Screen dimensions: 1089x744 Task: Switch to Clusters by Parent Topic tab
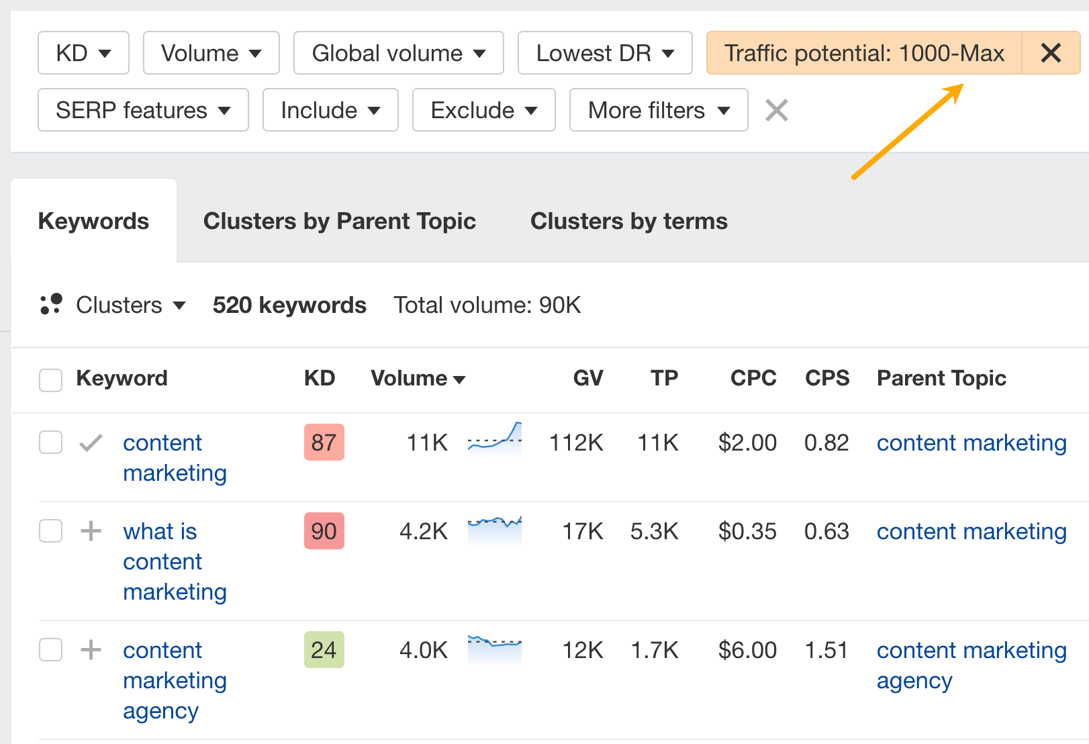(x=340, y=221)
